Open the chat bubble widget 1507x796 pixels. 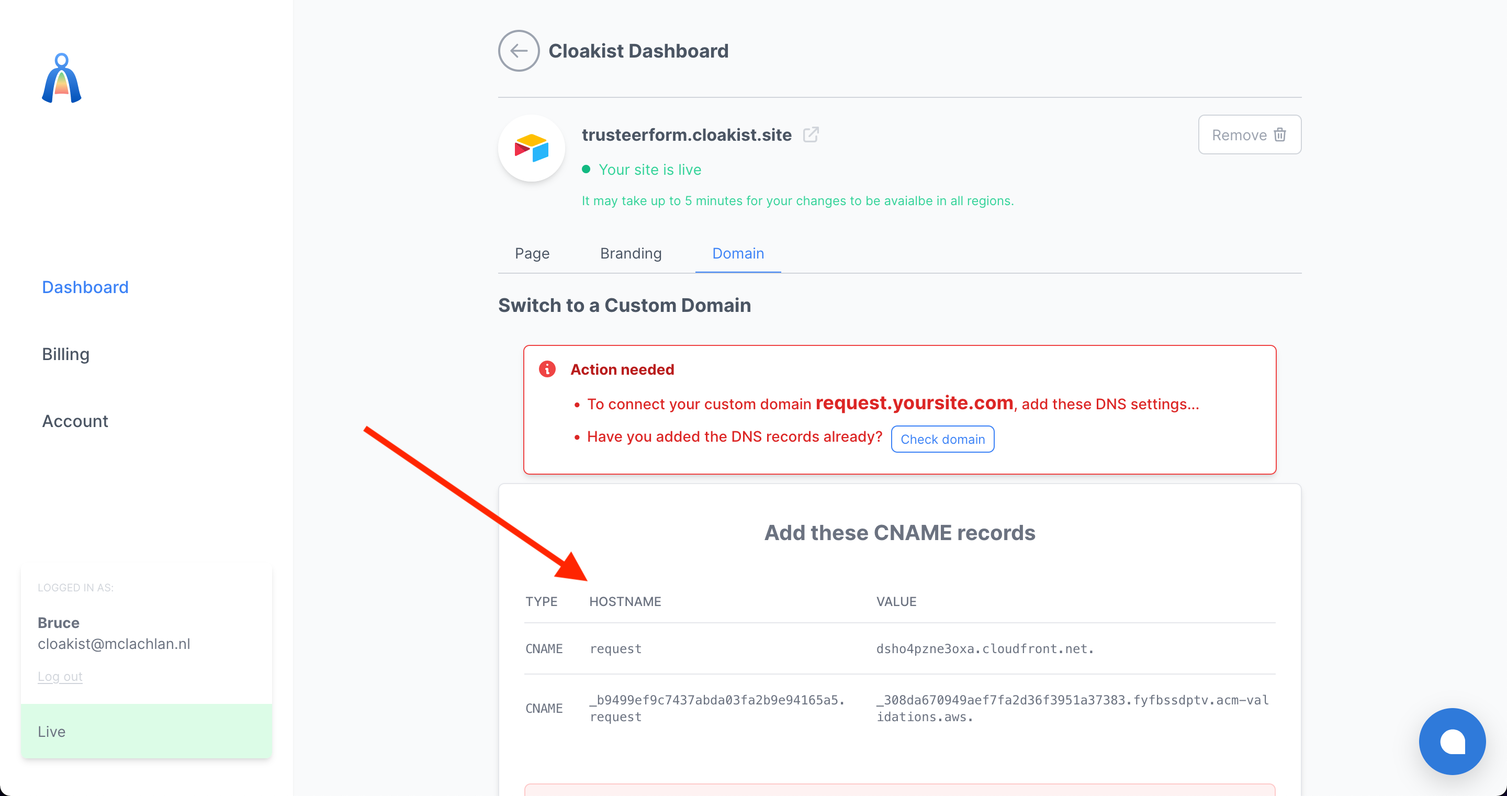pyautogui.click(x=1452, y=741)
